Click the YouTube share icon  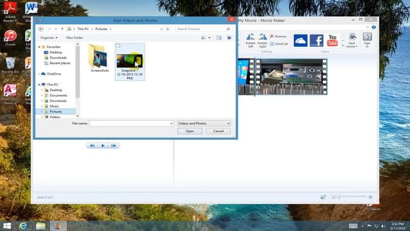click(332, 40)
